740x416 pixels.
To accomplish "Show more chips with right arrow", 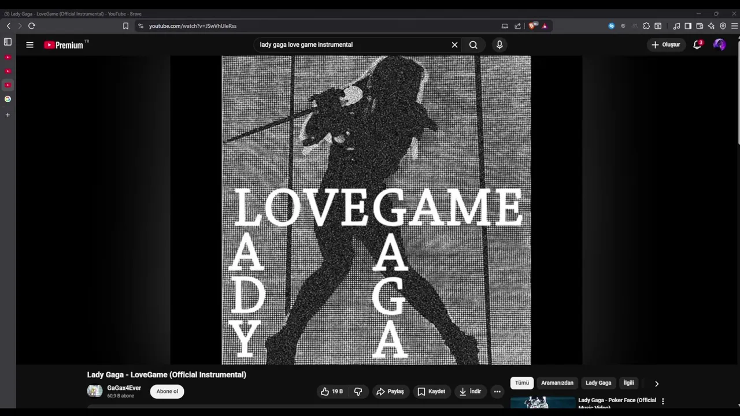I will click(x=656, y=384).
